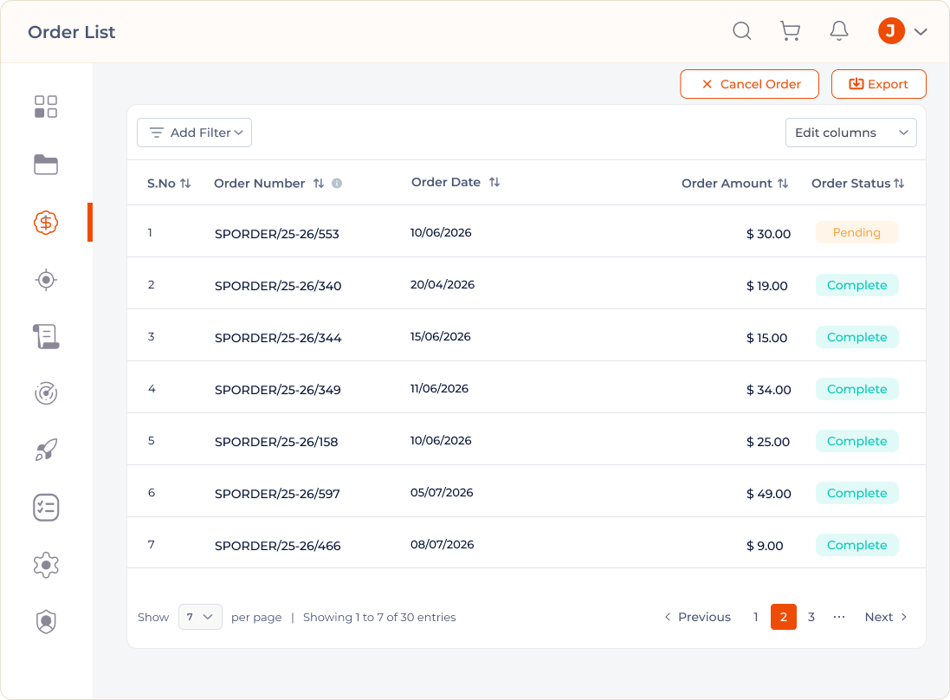Select the dollar orders sidebar icon
This screenshot has height=700, width=950.
46,223
